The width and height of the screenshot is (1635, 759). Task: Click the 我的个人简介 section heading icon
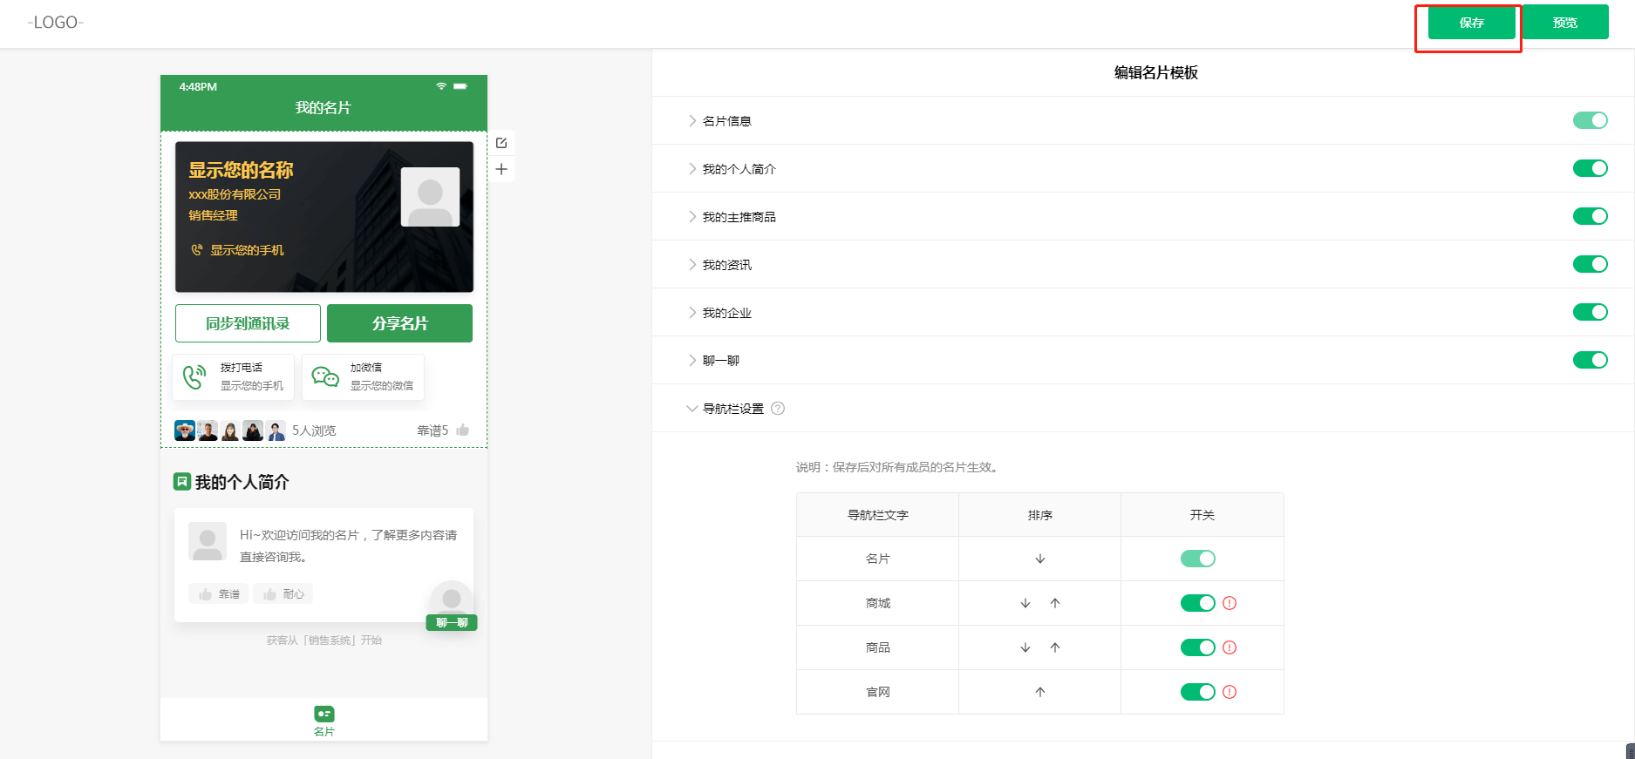pyautogui.click(x=182, y=481)
